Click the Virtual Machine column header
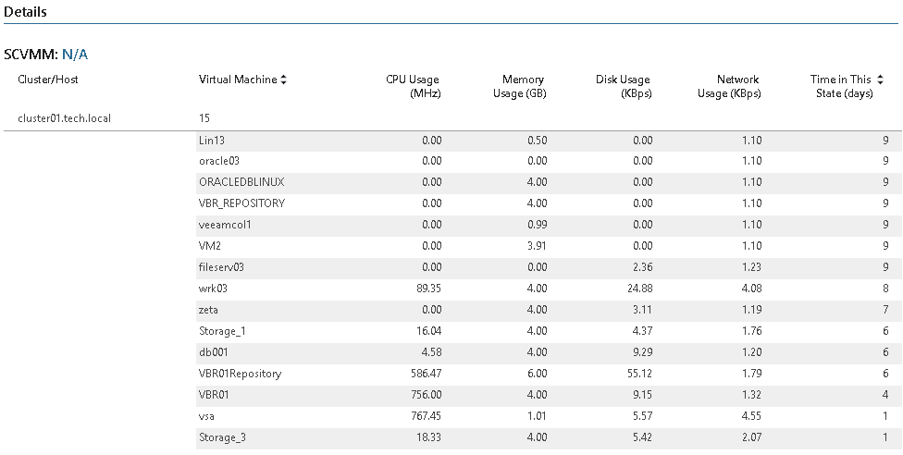Screen dimensions: 903x455 238,80
